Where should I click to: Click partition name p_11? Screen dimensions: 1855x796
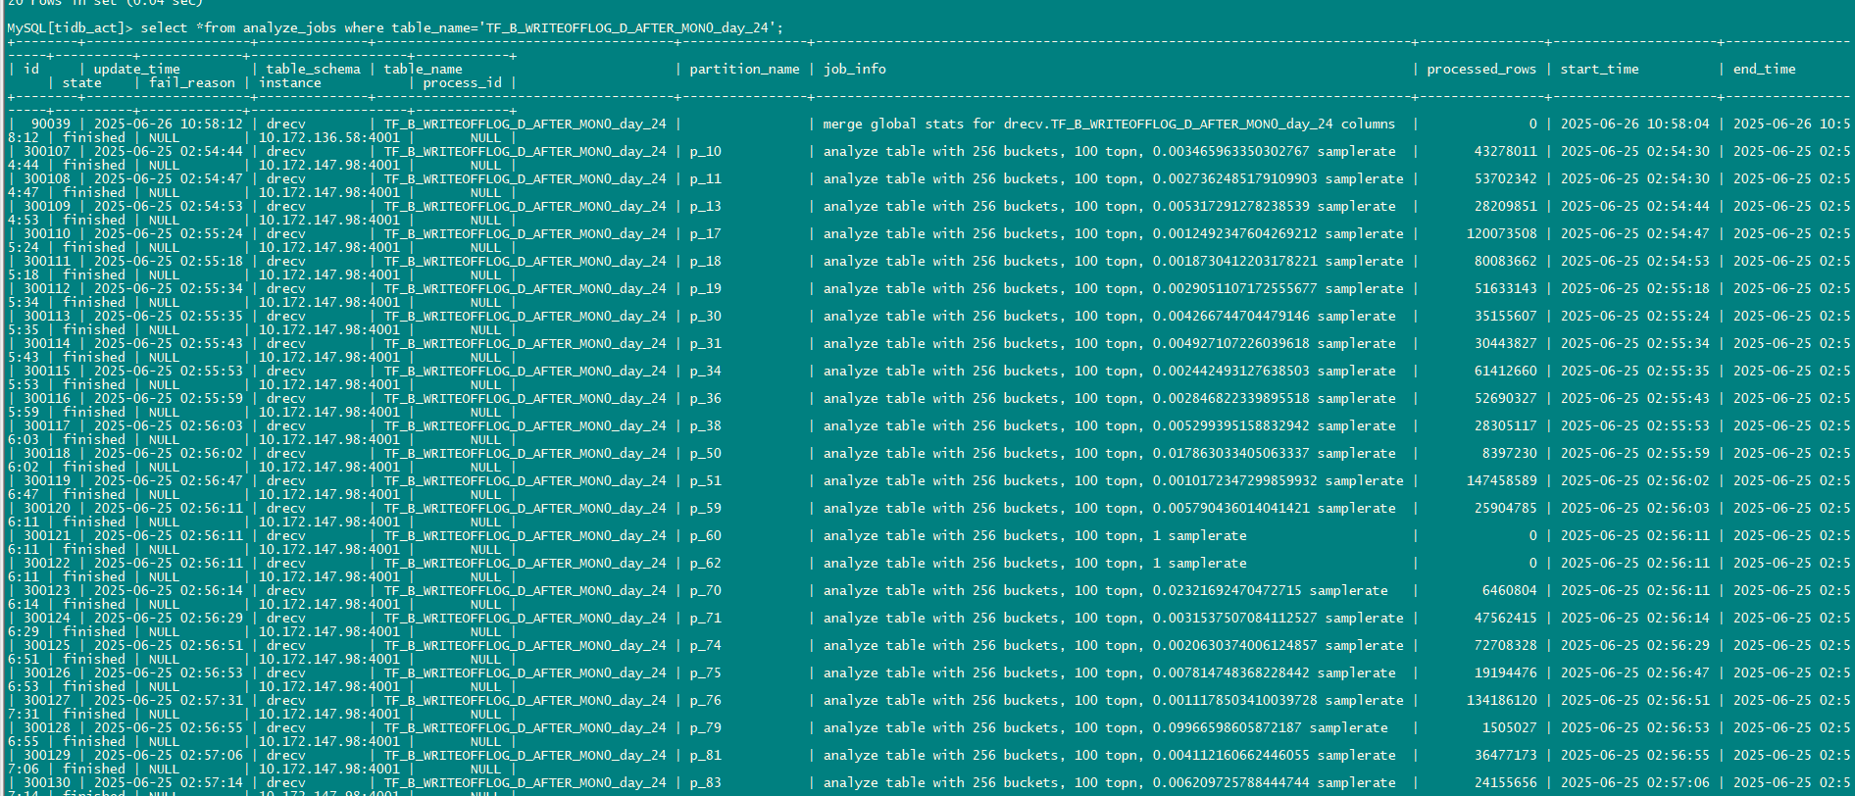pos(705,178)
